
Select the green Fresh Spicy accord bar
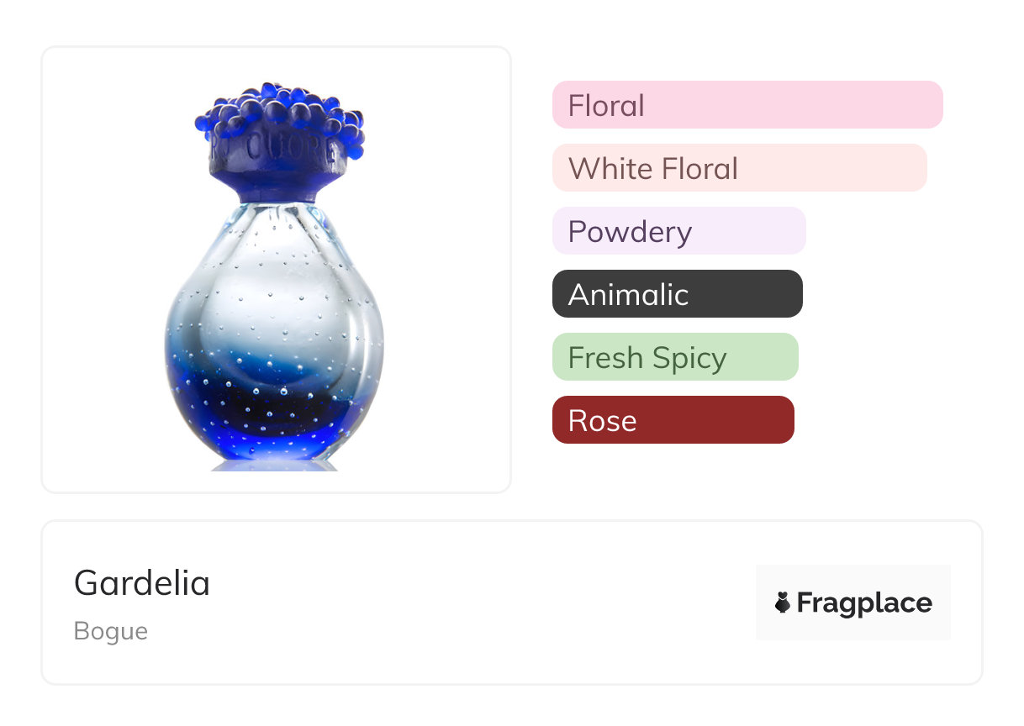point(674,357)
